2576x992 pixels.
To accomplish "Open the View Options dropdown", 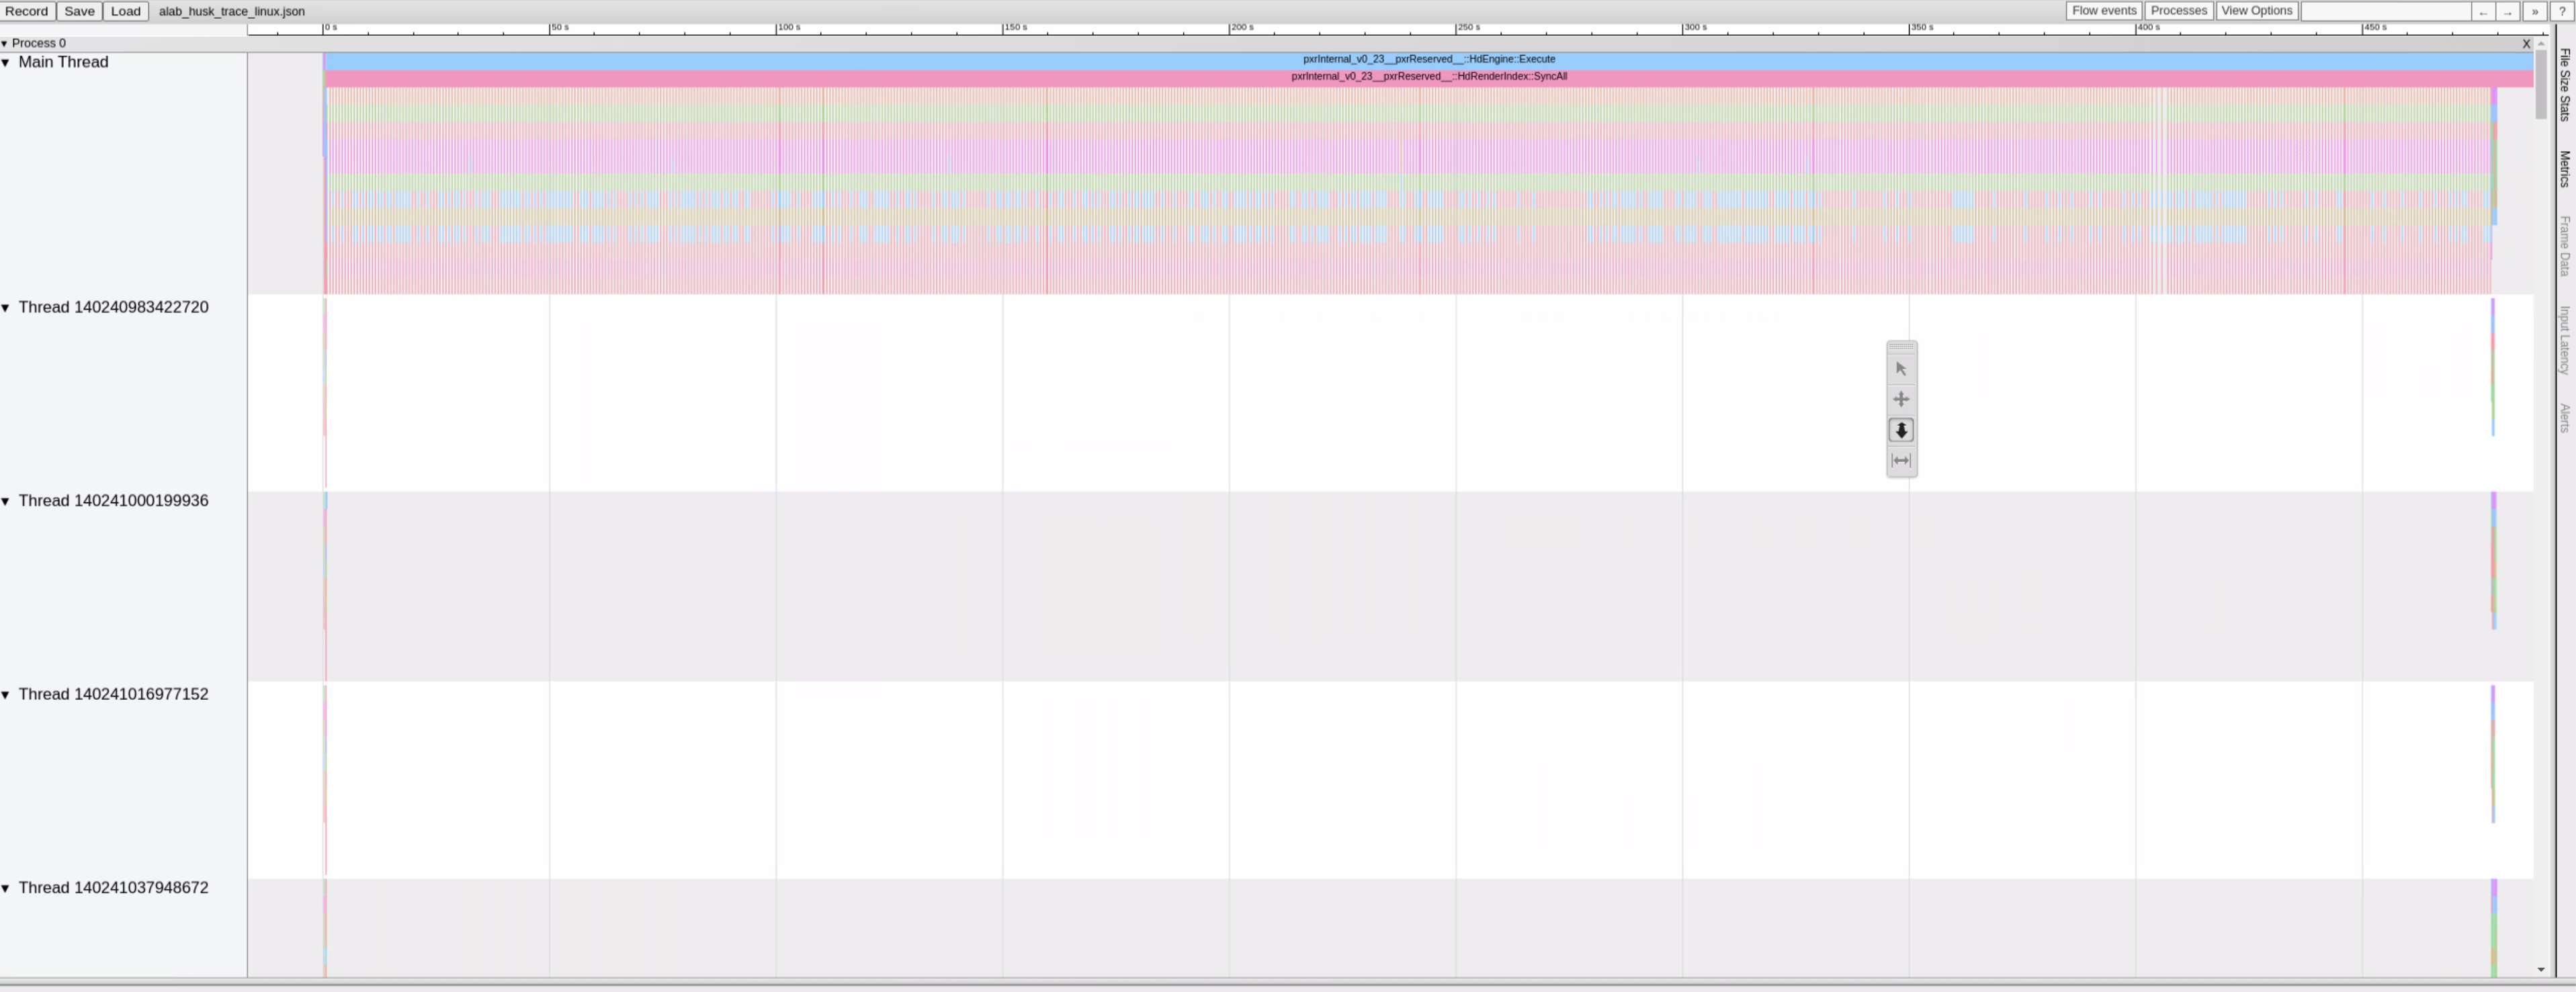I will [2256, 11].
